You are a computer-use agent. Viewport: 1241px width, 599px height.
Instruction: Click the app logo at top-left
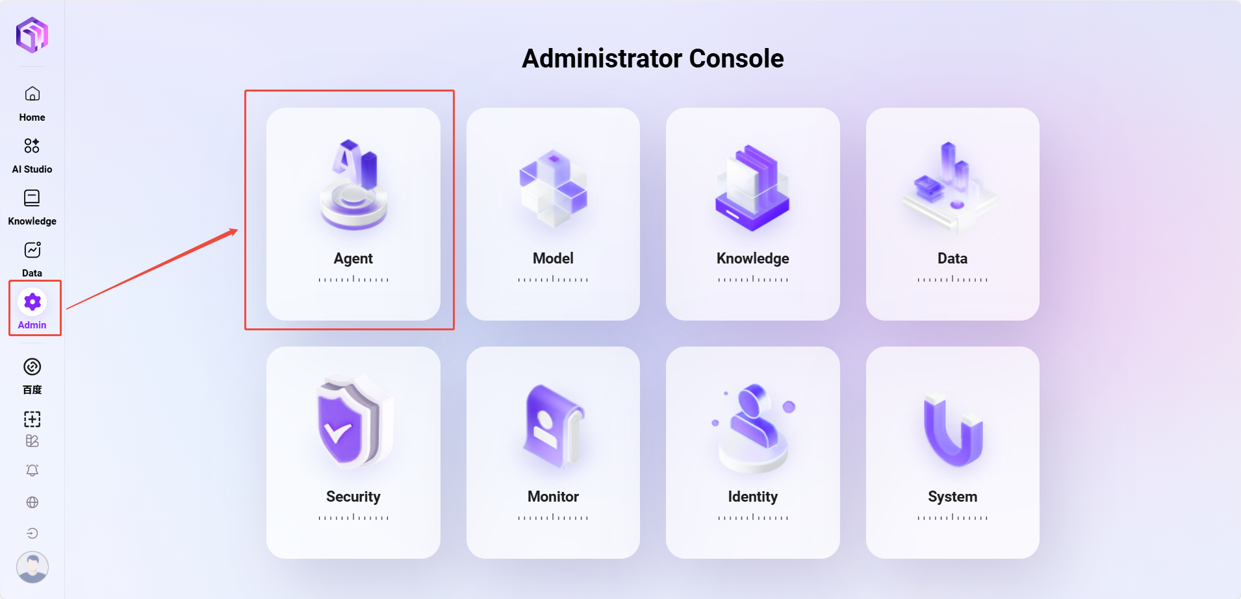(x=32, y=35)
